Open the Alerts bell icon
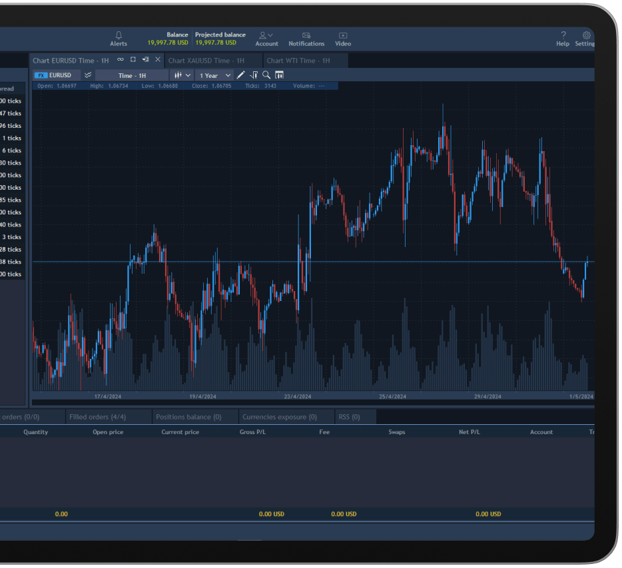622x568 pixels. pos(119,35)
